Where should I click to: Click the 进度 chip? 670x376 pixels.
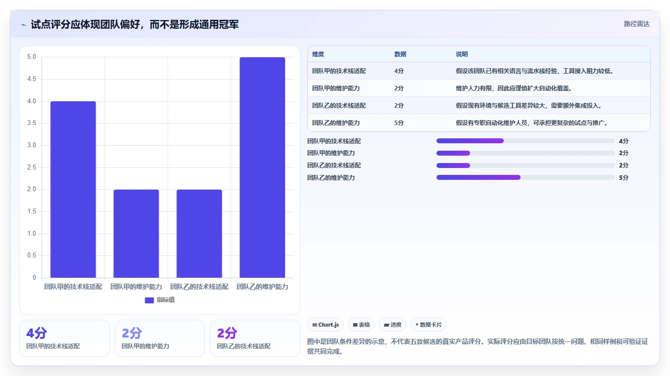pyautogui.click(x=392, y=325)
